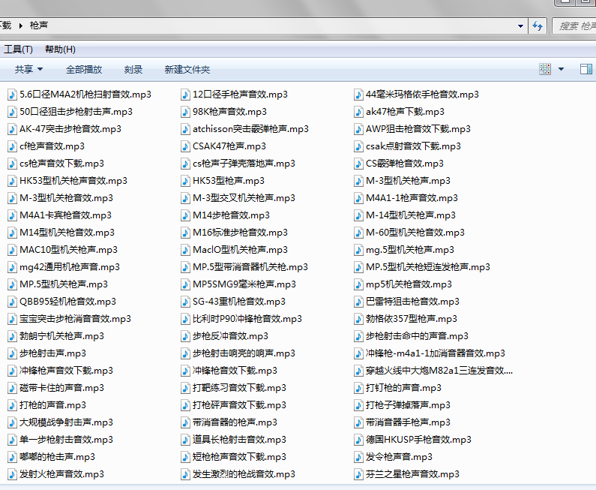Screen dimensions: 596x490
Task: Open the 共享 dropdown
Action: coord(28,69)
